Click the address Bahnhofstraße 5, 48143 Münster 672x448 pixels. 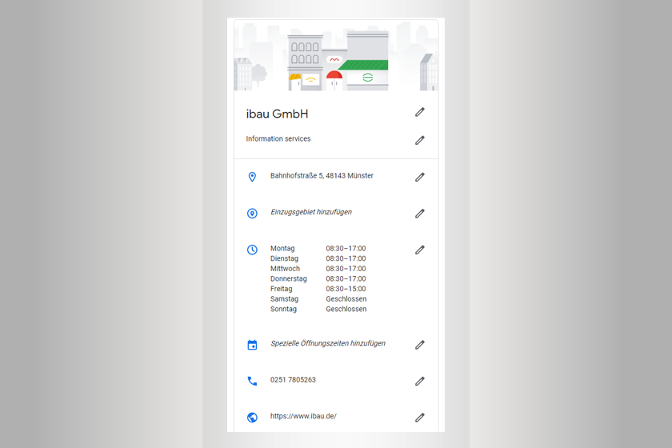[322, 176]
